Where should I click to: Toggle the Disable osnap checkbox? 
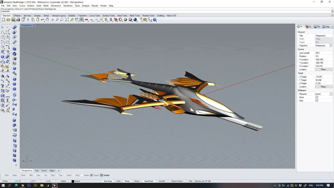pyautogui.click(x=101, y=175)
